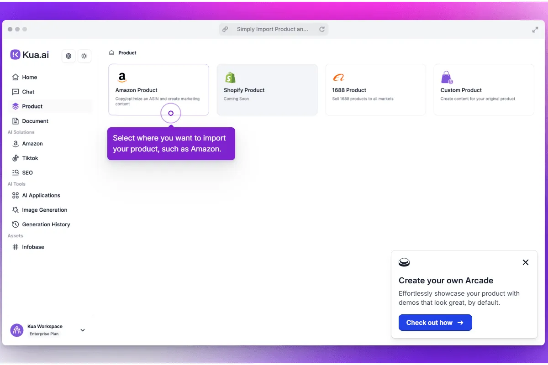
Task: Refresh the page with the reload icon
Action: click(x=322, y=29)
